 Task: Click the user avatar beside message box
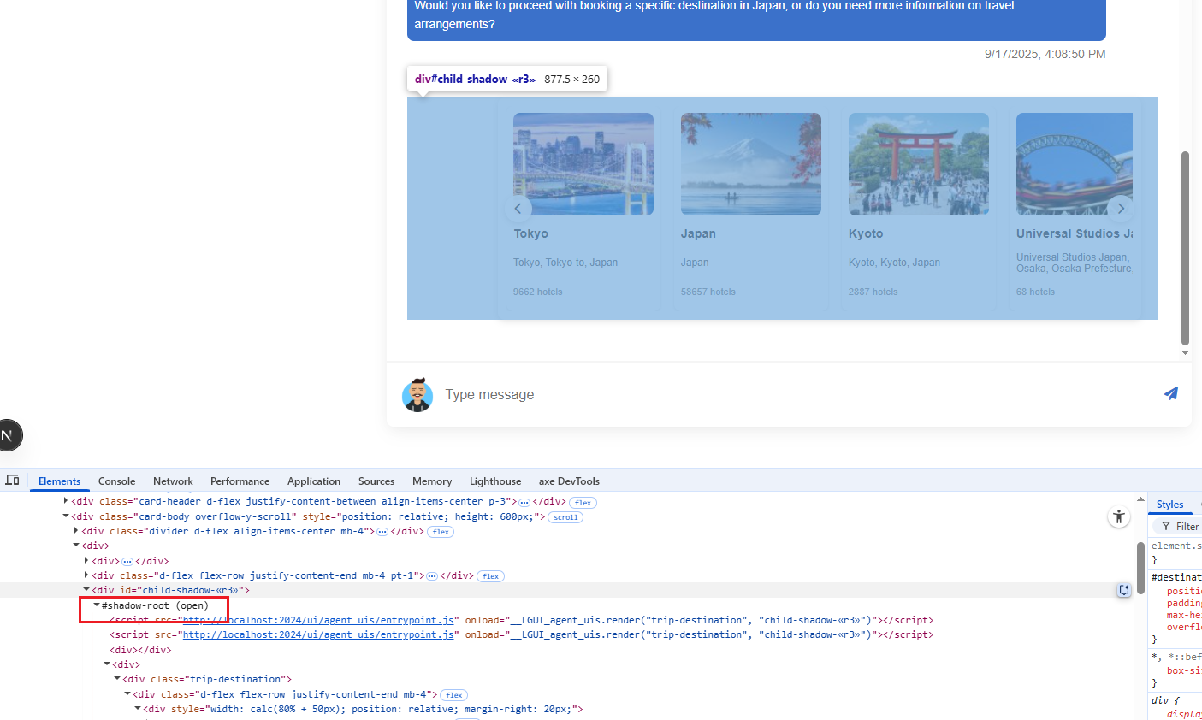pyautogui.click(x=417, y=395)
